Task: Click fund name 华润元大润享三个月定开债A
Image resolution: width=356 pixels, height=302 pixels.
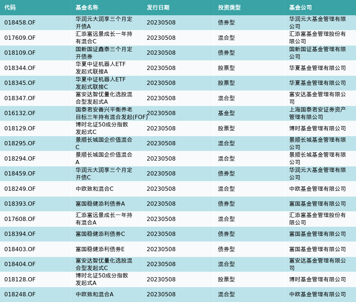Action: 104,23
